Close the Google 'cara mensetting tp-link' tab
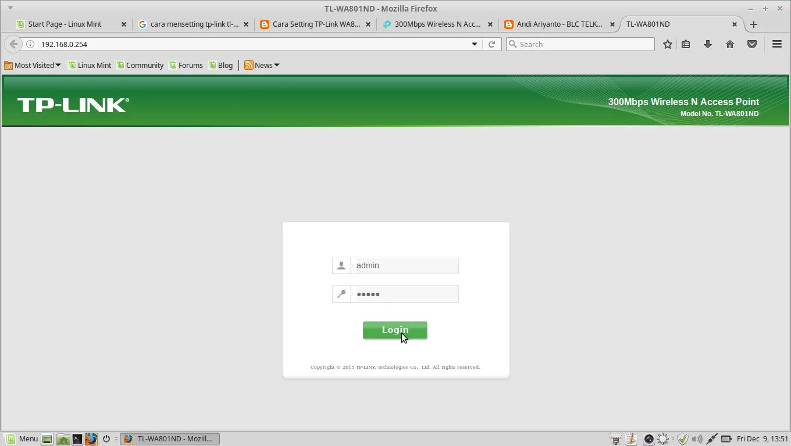 245,24
